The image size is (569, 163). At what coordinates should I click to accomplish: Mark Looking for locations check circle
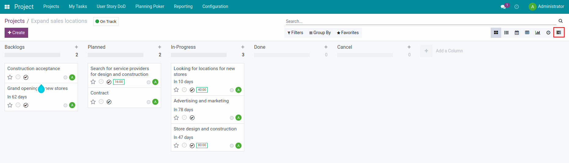coord(192,90)
